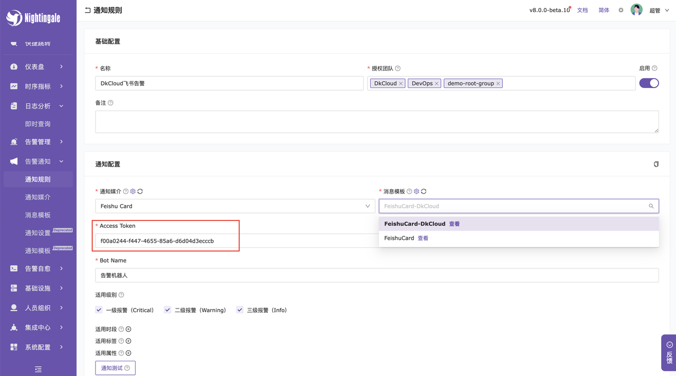This screenshot has width=676, height=376.
Task: Add an 适用时段 with plus icon
Action: (128, 329)
